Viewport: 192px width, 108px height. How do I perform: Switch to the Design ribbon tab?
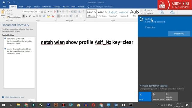28,7
